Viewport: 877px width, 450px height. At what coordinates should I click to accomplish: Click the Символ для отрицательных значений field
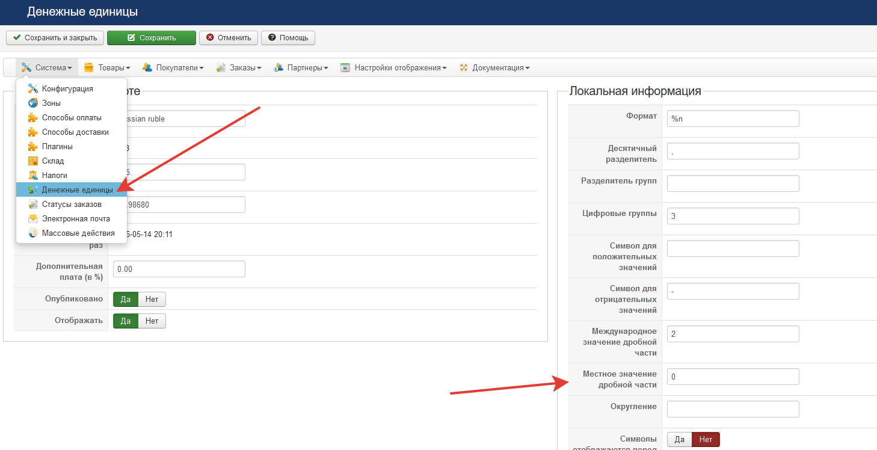click(x=733, y=291)
